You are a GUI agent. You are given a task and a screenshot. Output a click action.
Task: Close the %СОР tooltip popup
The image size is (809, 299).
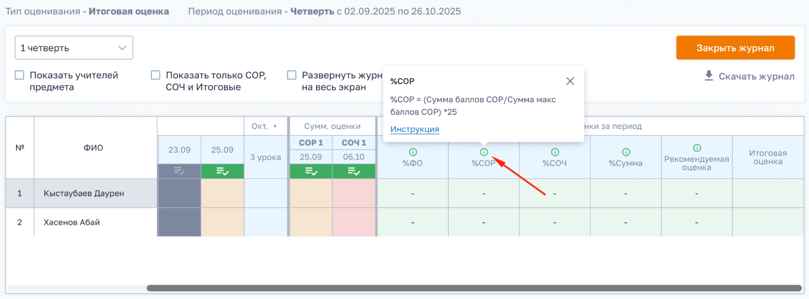click(x=570, y=81)
